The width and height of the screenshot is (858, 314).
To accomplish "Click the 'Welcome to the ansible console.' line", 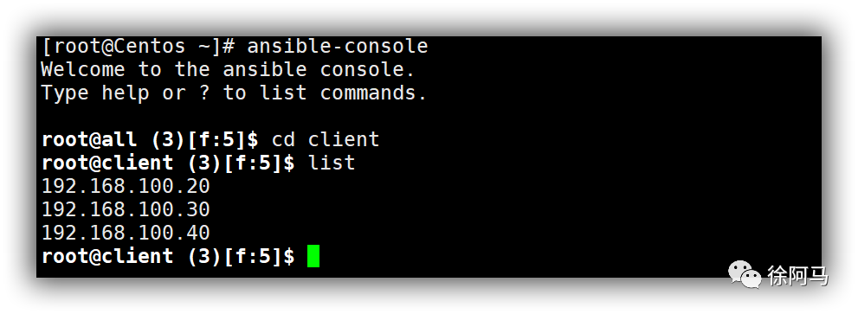I will point(229,69).
